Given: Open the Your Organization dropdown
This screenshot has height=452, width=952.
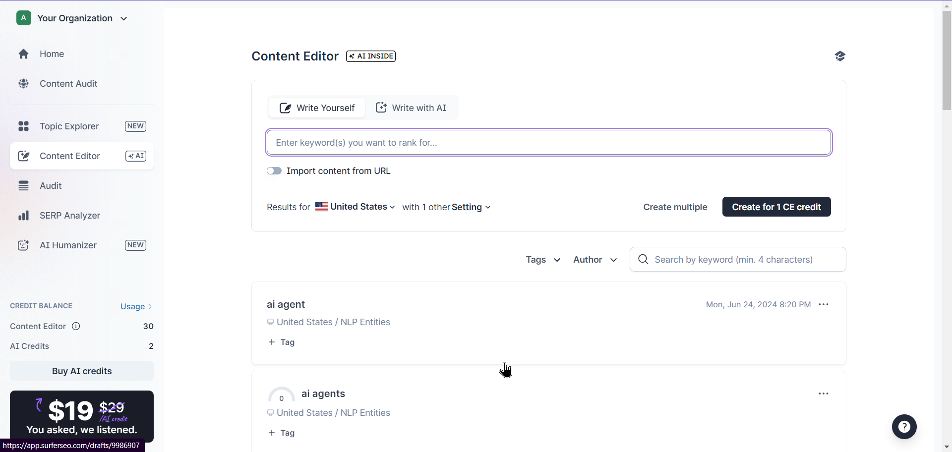Looking at the screenshot, I should (x=73, y=18).
